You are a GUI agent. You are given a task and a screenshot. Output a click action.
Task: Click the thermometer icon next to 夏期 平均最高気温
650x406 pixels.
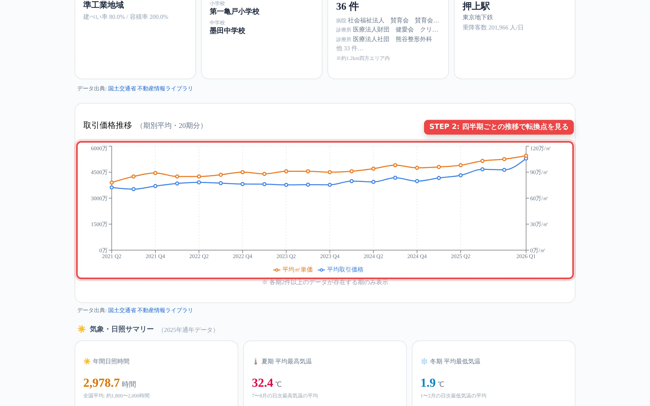click(255, 361)
